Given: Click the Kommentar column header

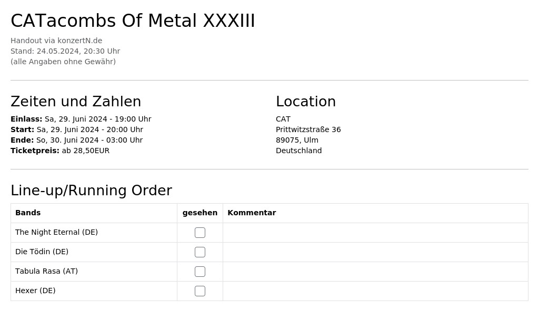Looking at the screenshot, I should click(252, 213).
